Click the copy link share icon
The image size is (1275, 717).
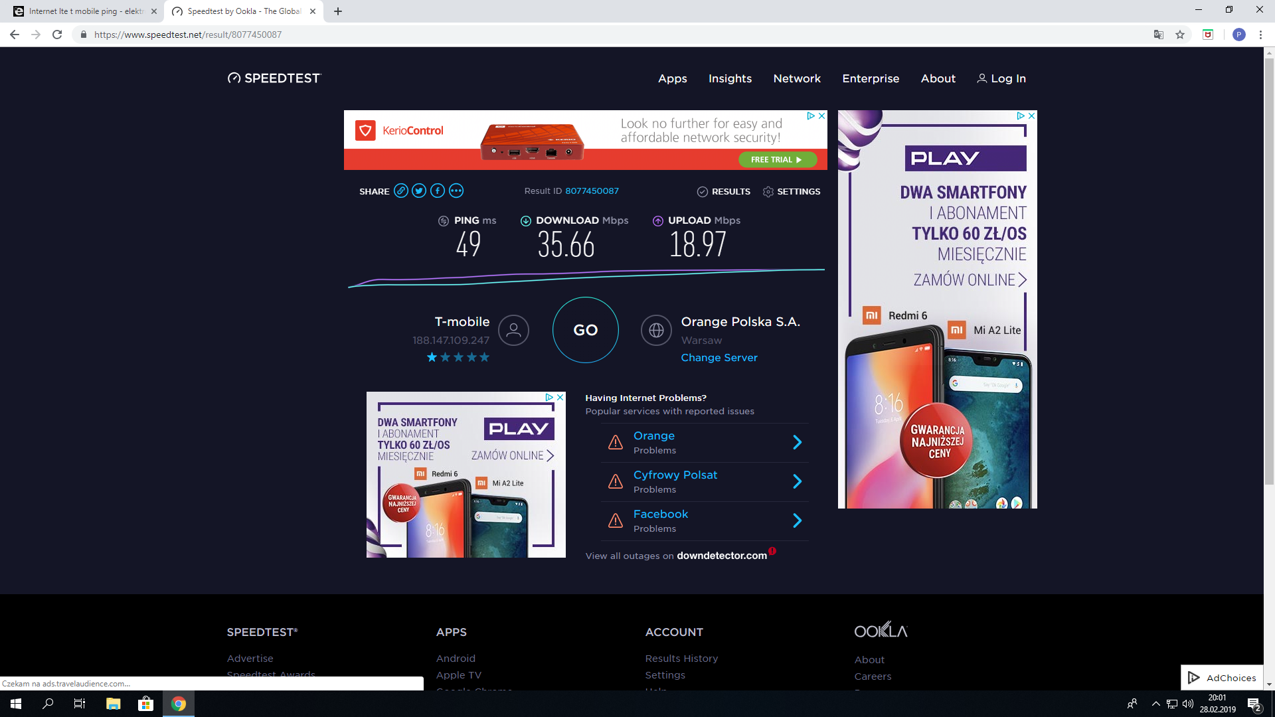pos(401,191)
